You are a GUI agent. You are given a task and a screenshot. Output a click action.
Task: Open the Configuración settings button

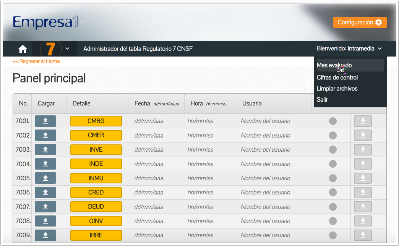click(x=360, y=23)
